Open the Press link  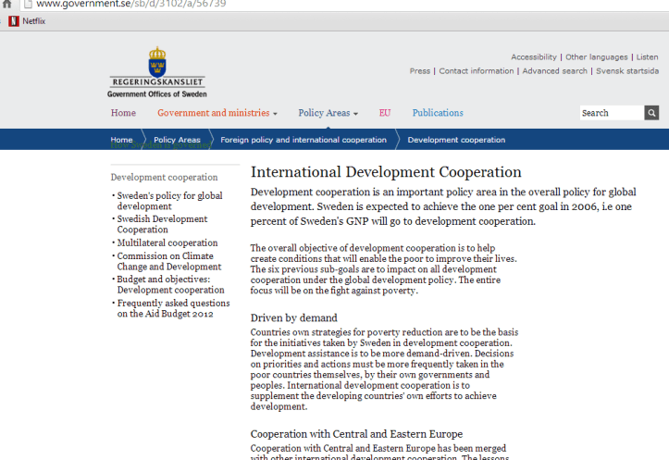(x=420, y=71)
